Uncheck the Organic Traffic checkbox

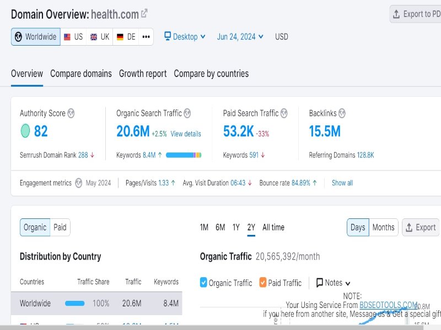(204, 283)
